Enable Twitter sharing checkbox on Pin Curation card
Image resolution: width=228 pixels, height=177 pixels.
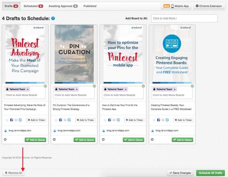(x=65, y=120)
